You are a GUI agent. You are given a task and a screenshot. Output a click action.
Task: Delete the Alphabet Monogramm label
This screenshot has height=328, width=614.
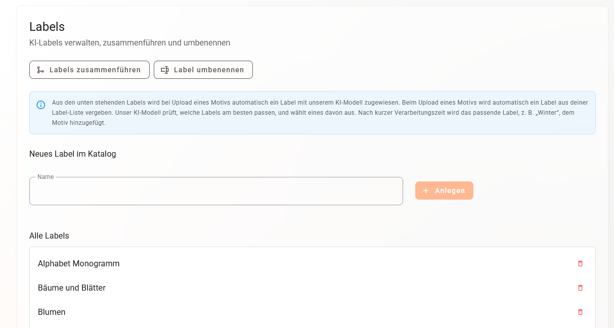point(580,263)
